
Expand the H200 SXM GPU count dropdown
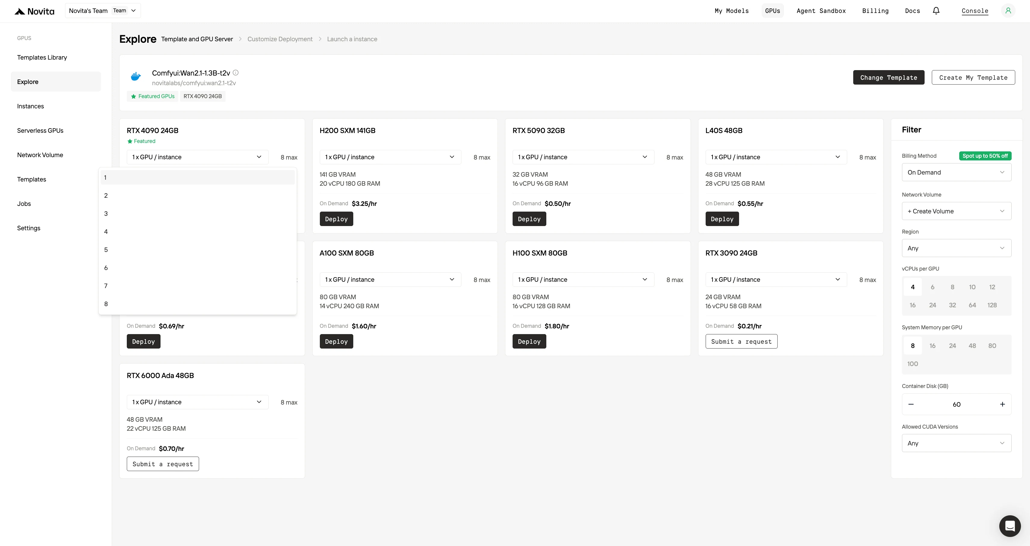390,157
